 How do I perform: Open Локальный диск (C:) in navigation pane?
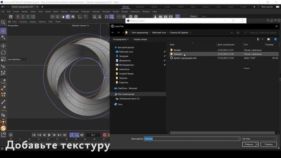coord(130,99)
